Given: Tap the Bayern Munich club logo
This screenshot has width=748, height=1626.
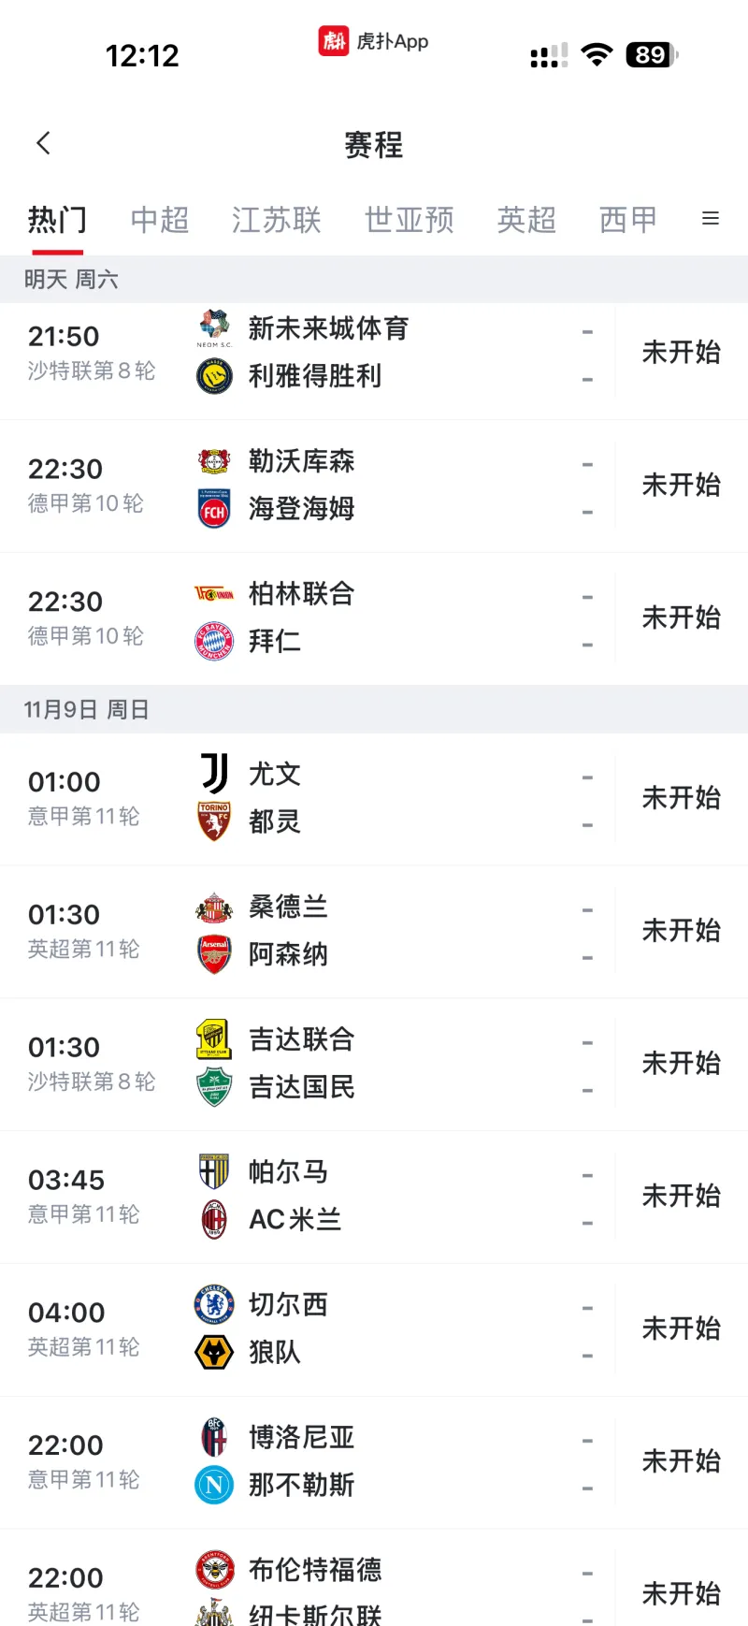Looking at the screenshot, I should click(214, 641).
